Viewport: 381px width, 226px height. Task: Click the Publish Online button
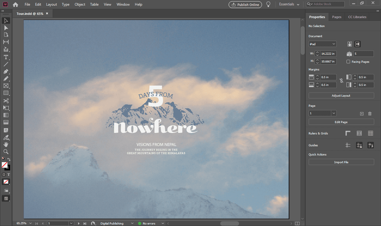(x=245, y=4)
